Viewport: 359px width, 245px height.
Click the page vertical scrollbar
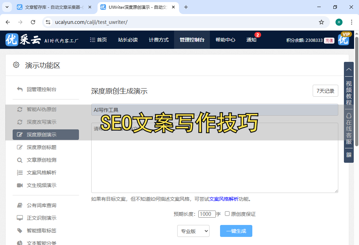[x=357, y=91]
